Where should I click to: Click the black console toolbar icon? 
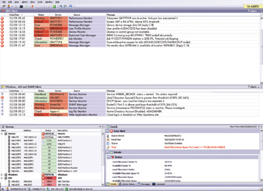click(x=21, y=6)
